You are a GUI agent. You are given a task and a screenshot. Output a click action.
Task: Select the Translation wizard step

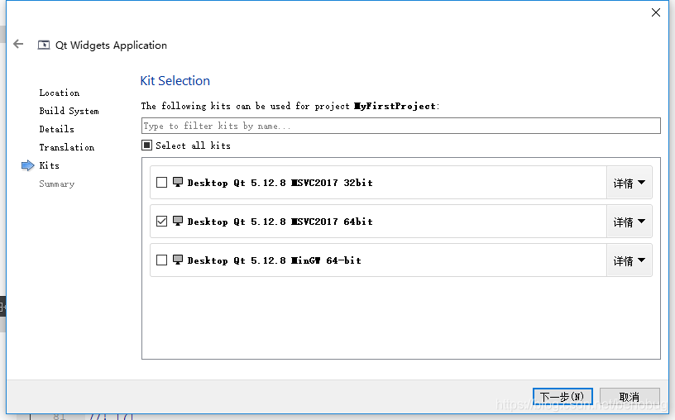(67, 147)
